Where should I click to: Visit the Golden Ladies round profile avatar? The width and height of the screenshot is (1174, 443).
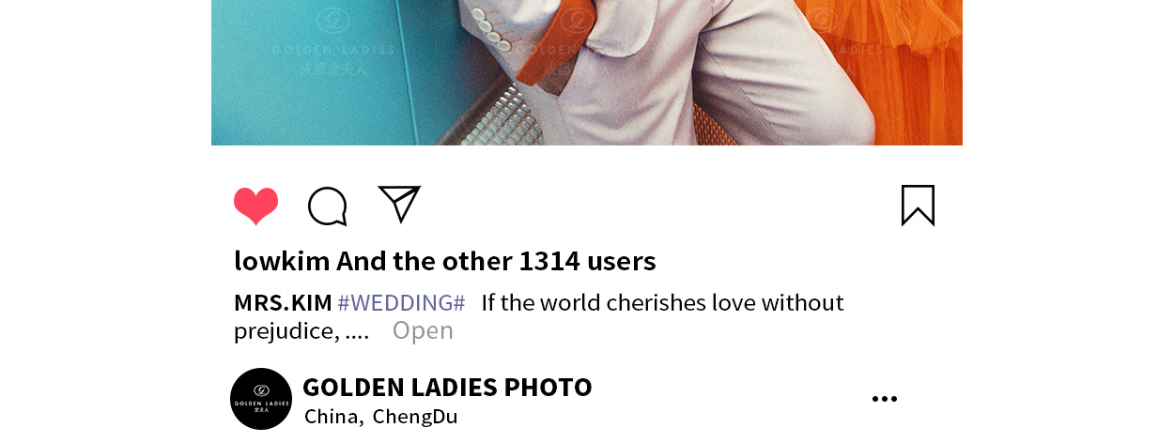point(261,399)
